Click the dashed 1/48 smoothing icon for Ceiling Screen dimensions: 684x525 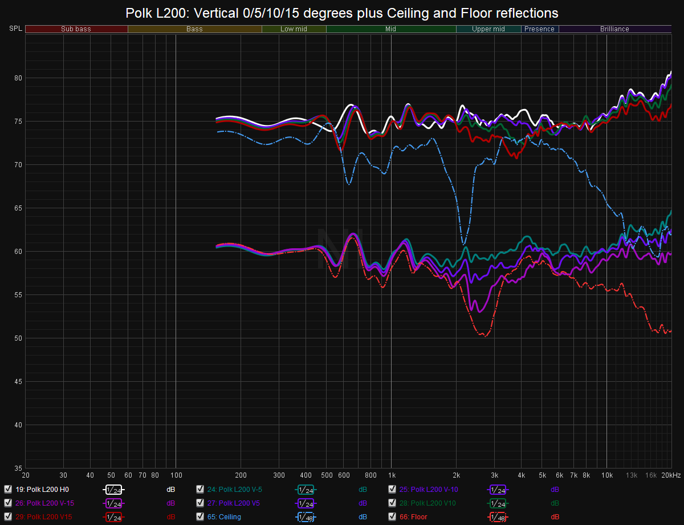(x=306, y=517)
